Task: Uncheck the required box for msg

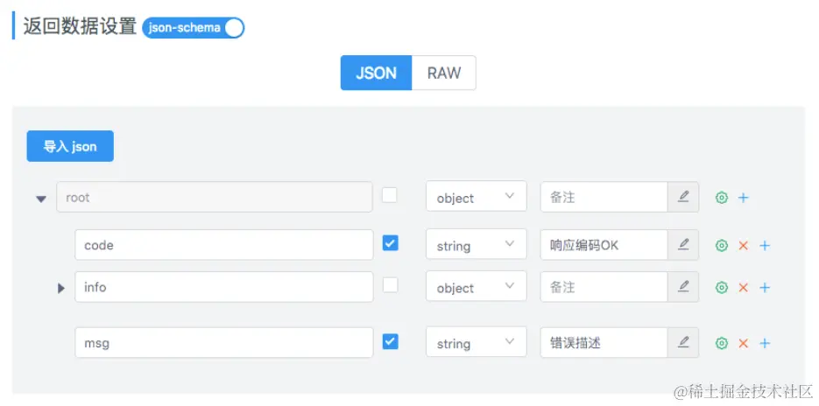Action: tap(390, 342)
